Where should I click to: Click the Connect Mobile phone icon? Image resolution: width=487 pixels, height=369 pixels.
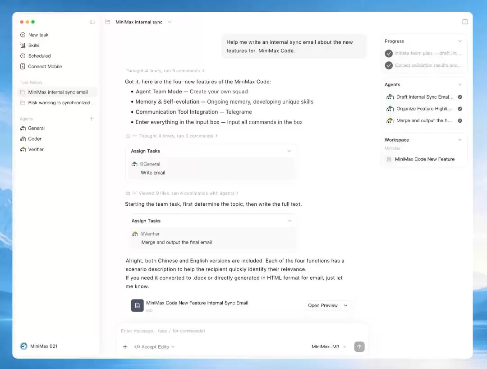pyautogui.click(x=23, y=66)
